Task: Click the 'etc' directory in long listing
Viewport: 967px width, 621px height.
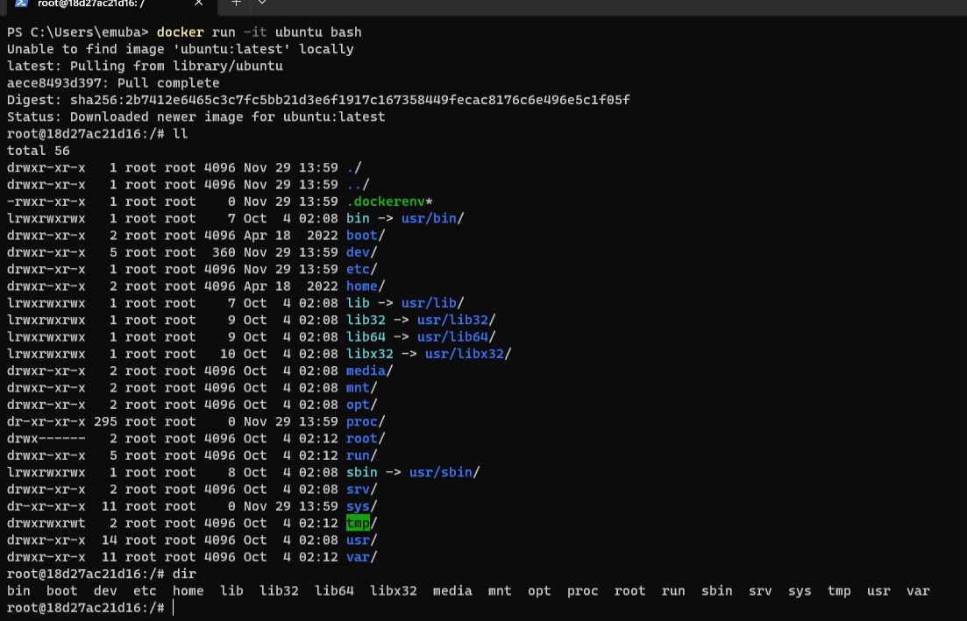Action: click(x=358, y=269)
